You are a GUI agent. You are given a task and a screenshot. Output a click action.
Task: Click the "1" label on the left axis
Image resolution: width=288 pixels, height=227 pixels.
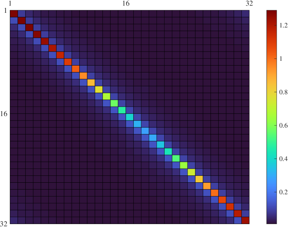click(x=5, y=11)
